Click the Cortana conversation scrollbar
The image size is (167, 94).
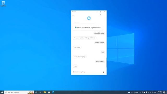pyautogui.click(x=106, y=63)
